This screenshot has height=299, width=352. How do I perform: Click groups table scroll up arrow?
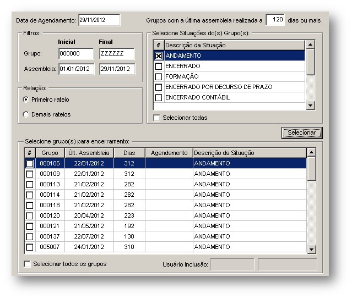[311, 152]
